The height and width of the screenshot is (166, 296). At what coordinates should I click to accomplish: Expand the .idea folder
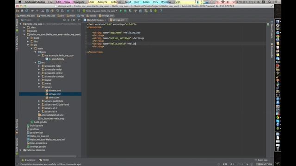[24, 28]
